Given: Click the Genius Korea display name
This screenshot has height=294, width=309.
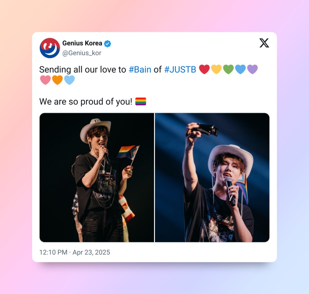Looking at the screenshot, I should click(x=82, y=43).
